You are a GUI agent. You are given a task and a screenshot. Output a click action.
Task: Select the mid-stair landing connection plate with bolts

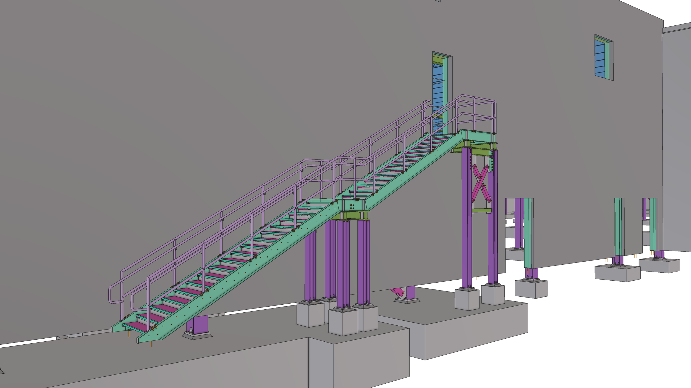[352, 206]
